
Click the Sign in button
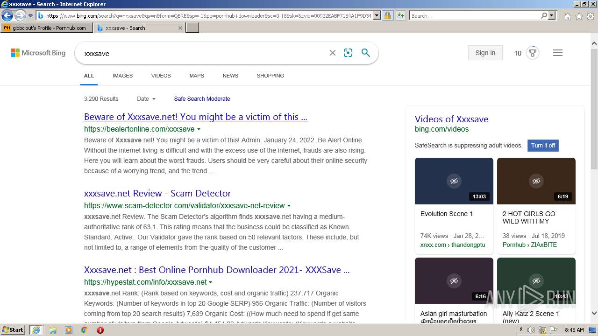tap(485, 53)
